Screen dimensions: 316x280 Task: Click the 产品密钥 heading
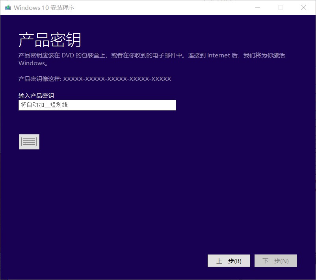click(50, 40)
